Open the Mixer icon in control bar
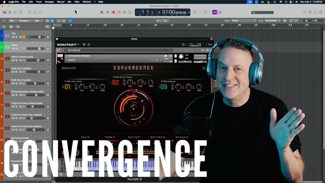 35,12
